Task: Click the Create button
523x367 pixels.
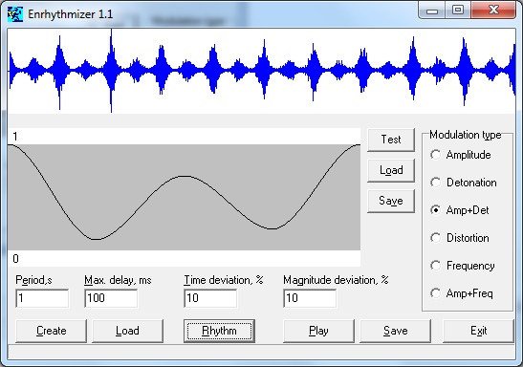Action: [x=51, y=331]
